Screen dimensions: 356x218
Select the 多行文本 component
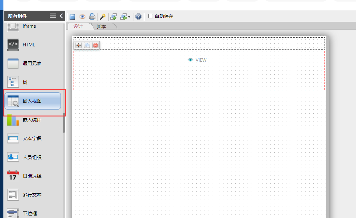coord(33,195)
